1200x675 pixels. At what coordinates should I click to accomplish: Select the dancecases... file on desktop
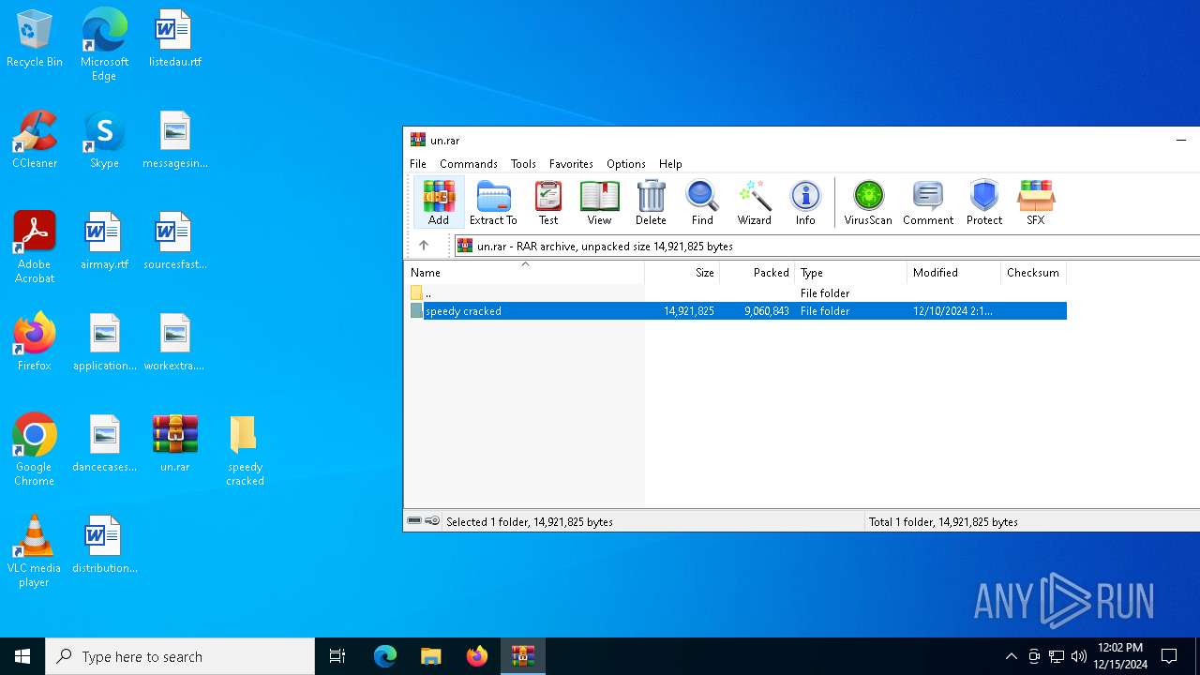coord(104,444)
